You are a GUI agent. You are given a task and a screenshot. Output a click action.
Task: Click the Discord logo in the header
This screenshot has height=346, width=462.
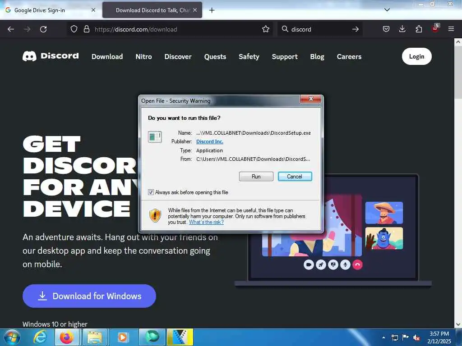51,56
